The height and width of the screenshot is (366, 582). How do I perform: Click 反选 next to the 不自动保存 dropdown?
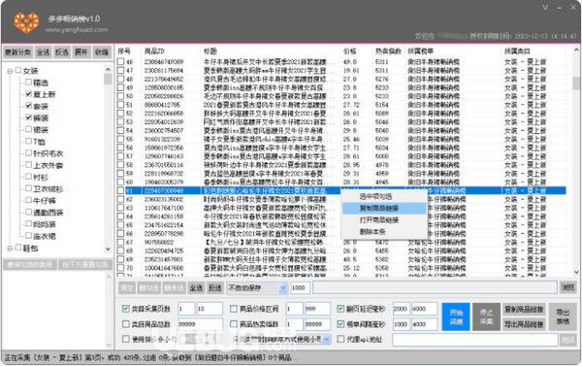(215, 287)
